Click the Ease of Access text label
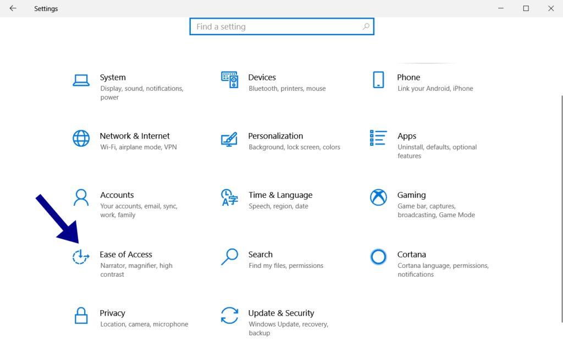This screenshot has height=341, width=563. point(126,254)
